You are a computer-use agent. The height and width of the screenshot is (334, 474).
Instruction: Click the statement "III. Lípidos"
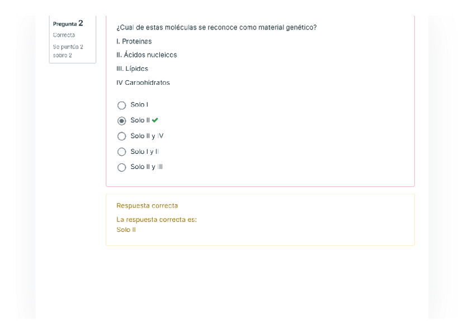[x=132, y=69]
